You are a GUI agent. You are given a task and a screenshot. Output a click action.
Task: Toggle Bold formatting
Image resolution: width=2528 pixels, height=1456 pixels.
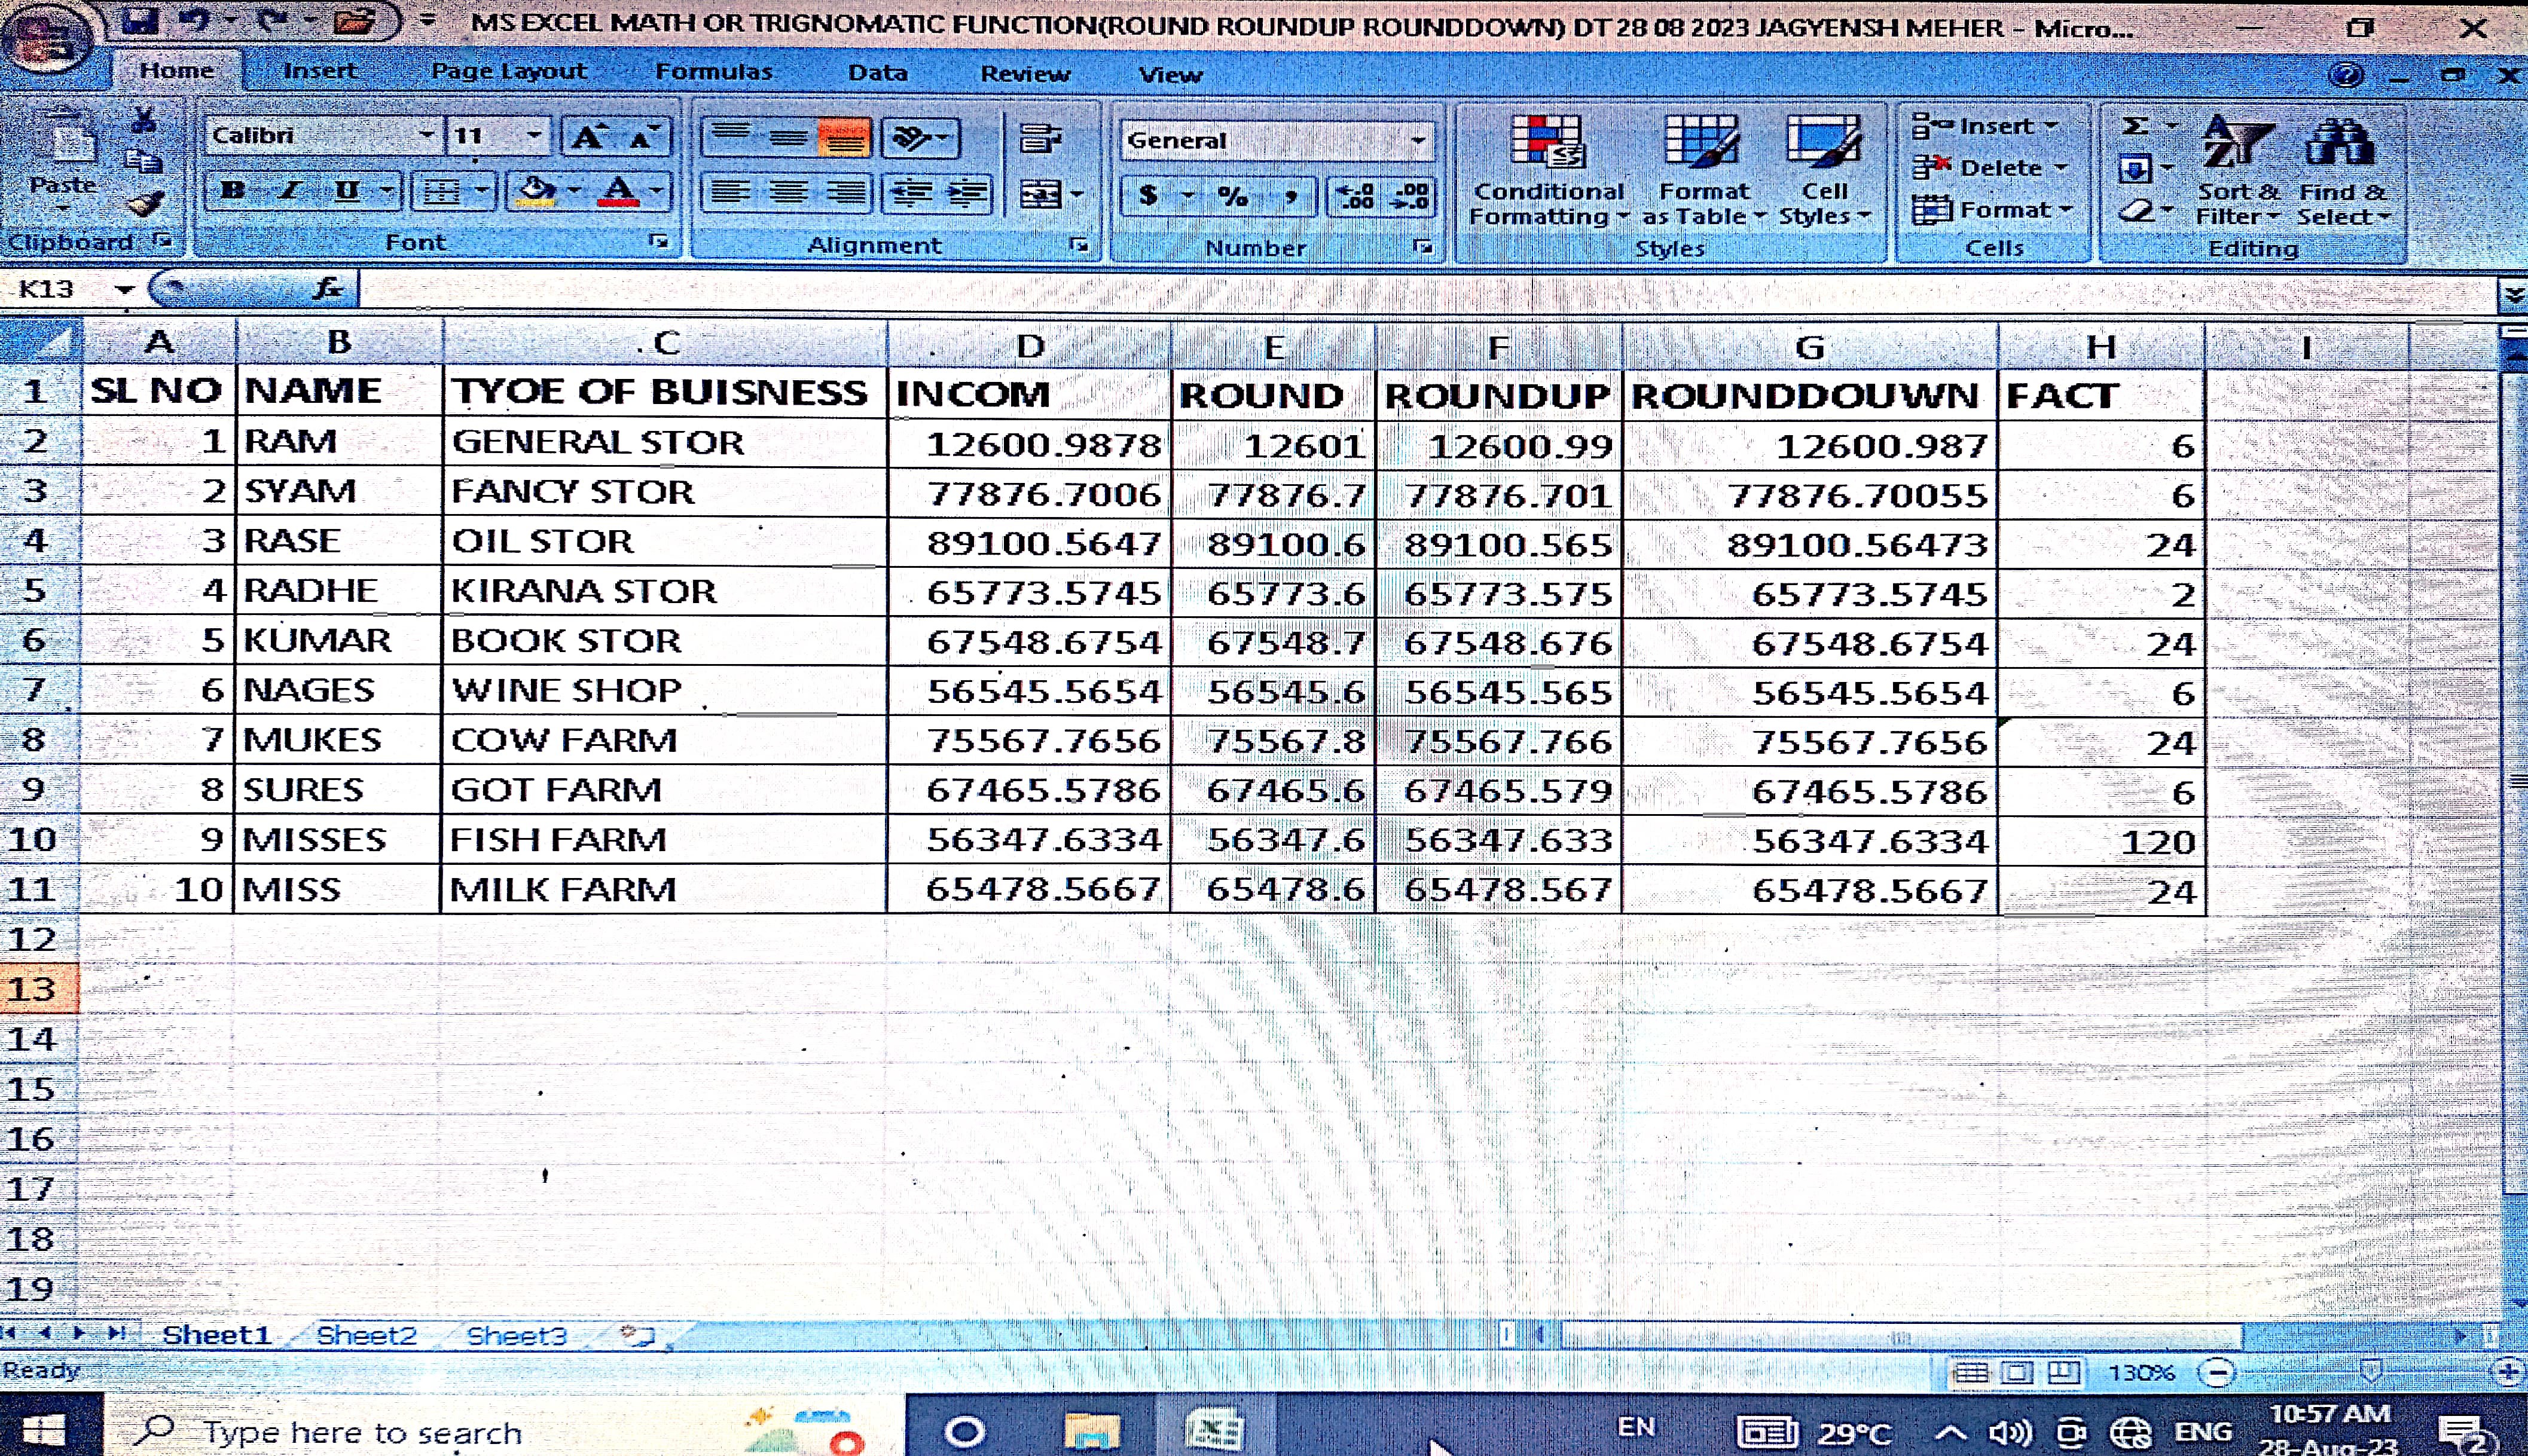[232, 190]
